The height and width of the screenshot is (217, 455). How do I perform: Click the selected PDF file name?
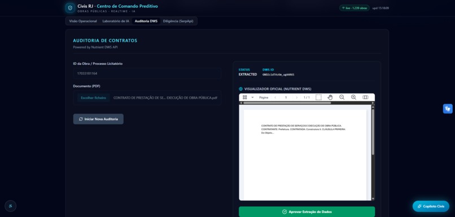165,98
